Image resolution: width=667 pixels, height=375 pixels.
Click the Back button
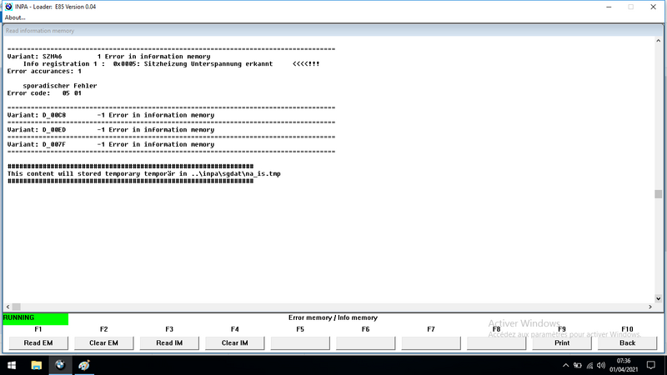(x=628, y=342)
